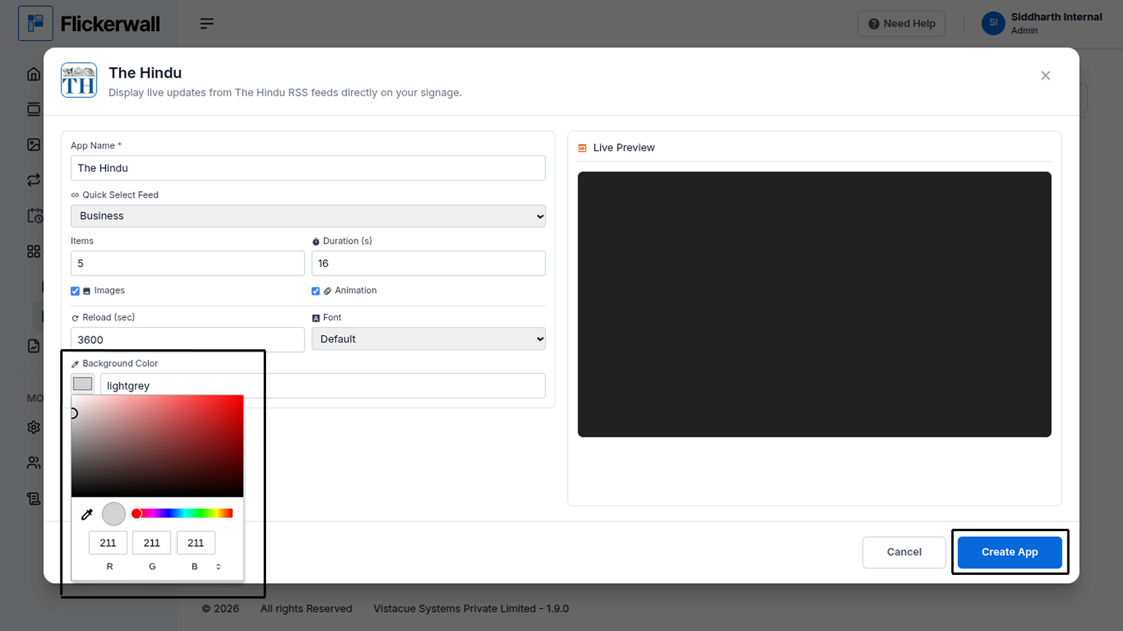
Task: Click the Flickerwall logo icon
Action: coord(35,24)
